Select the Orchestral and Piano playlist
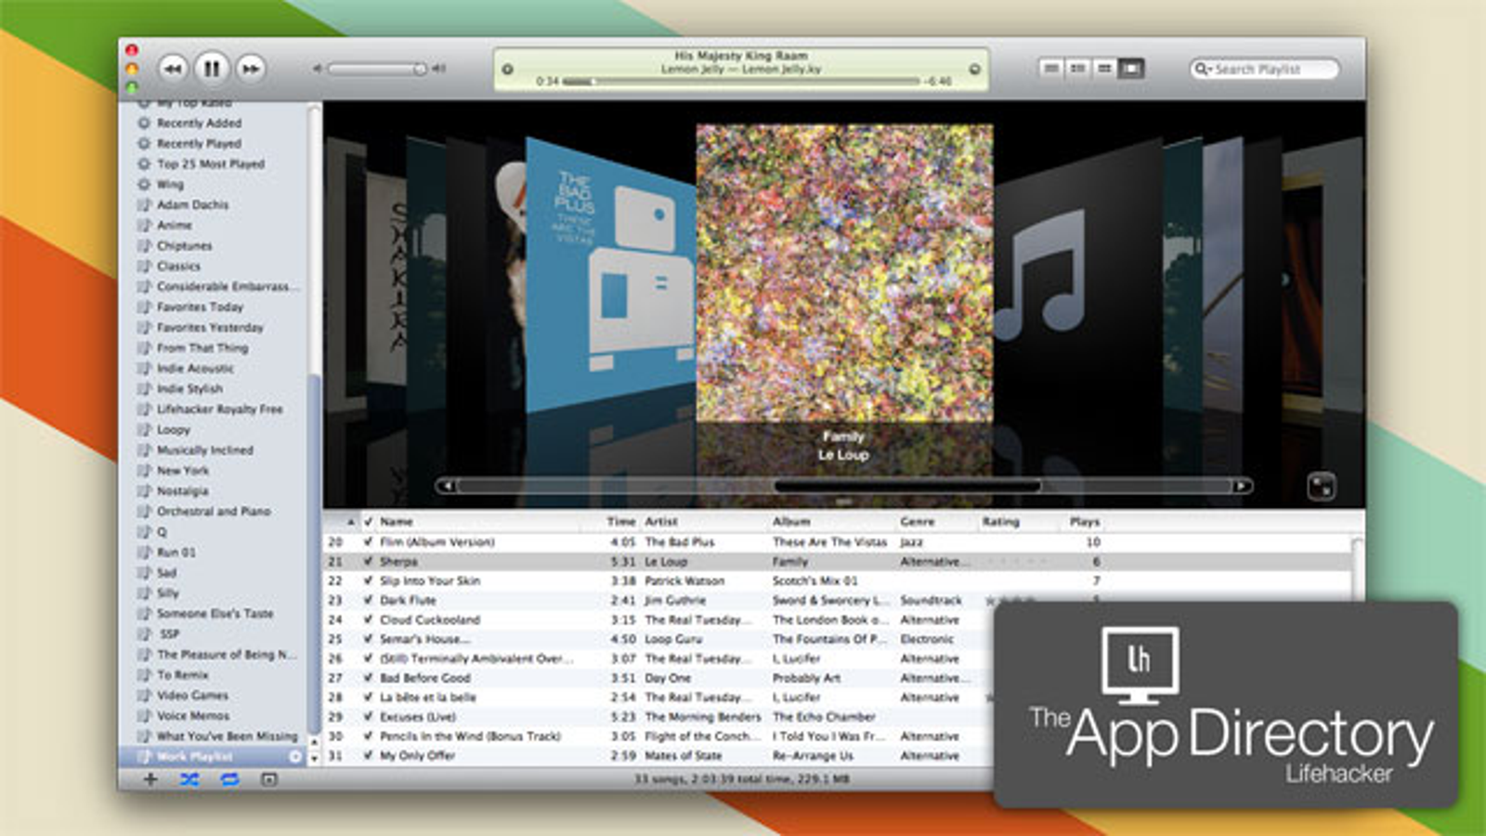This screenshot has height=836, width=1486. pos(214,511)
